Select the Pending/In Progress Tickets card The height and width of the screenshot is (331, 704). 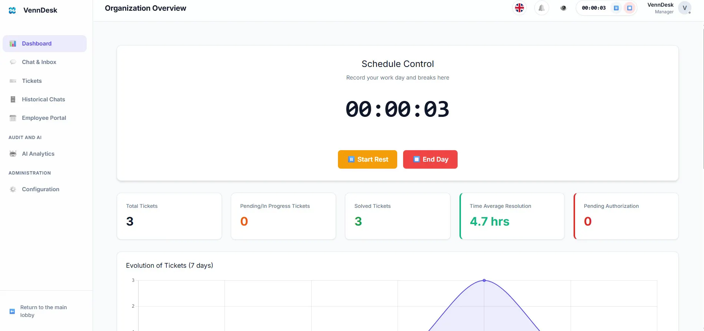point(283,216)
